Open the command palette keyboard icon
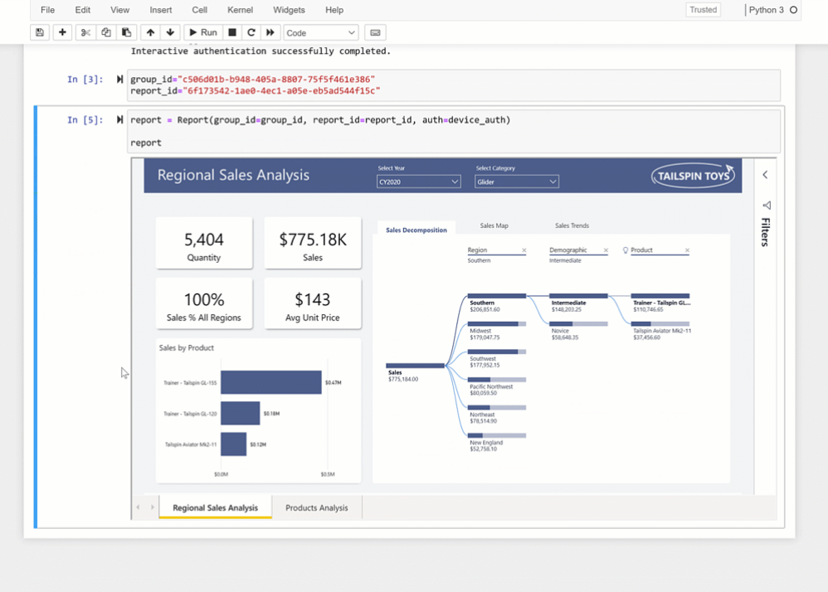Viewport: 828px width, 592px height. [x=375, y=32]
